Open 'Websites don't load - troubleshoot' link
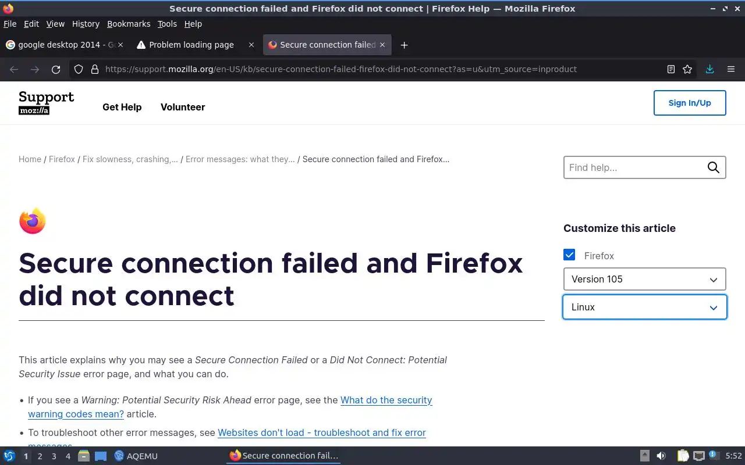Image resolution: width=745 pixels, height=465 pixels. [322, 432]
